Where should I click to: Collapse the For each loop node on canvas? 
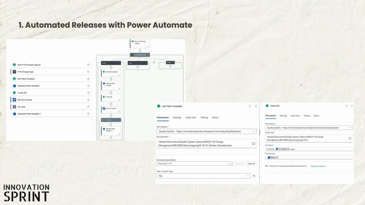(120, 120)
